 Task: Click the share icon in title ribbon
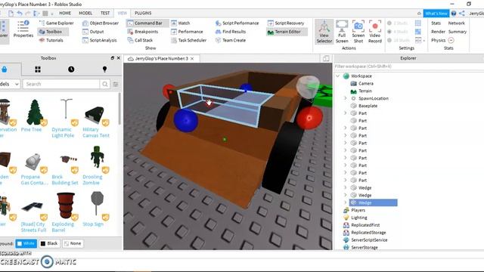click(462, 14)
